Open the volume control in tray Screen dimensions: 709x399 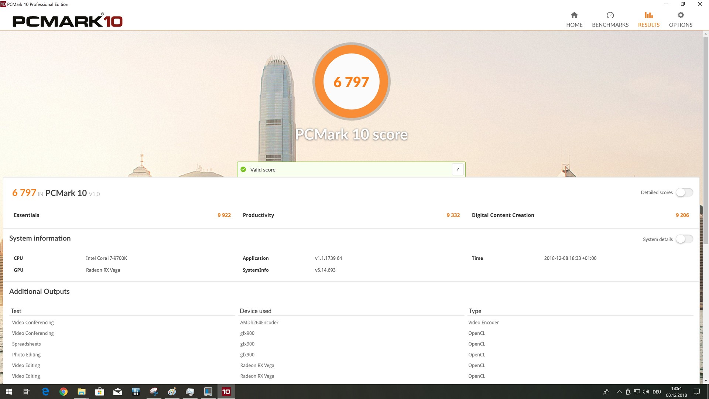pos(646,392)
